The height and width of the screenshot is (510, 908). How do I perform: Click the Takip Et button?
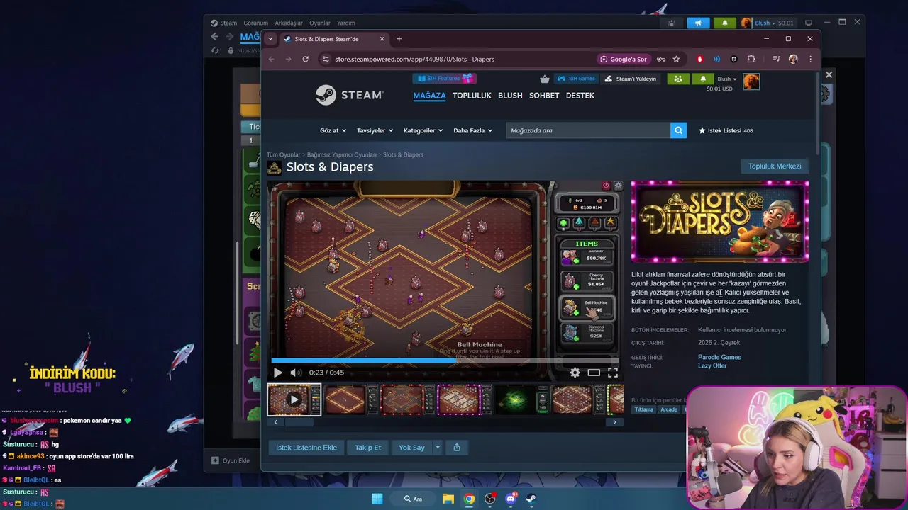(368, 448)
